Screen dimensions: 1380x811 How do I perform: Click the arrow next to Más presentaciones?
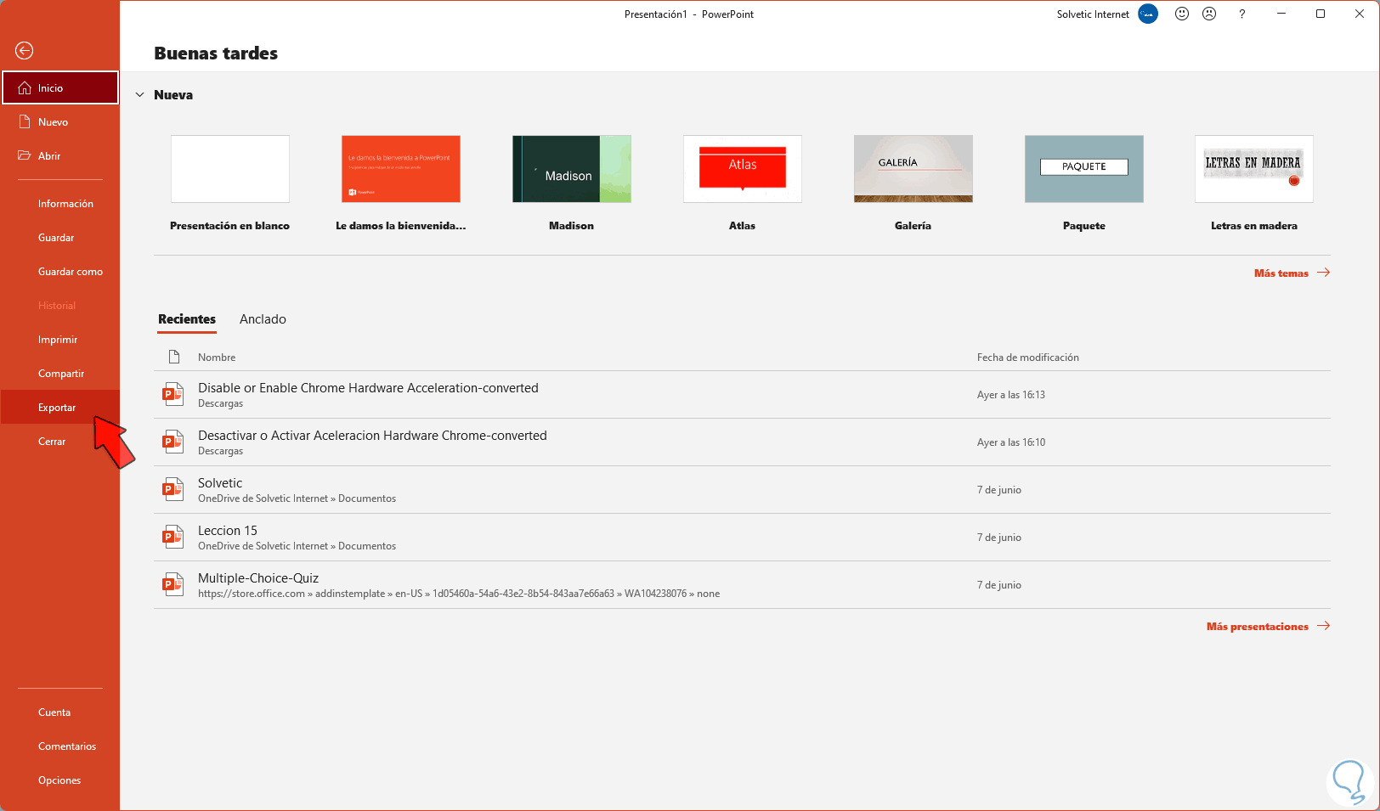pos(1323,626)
